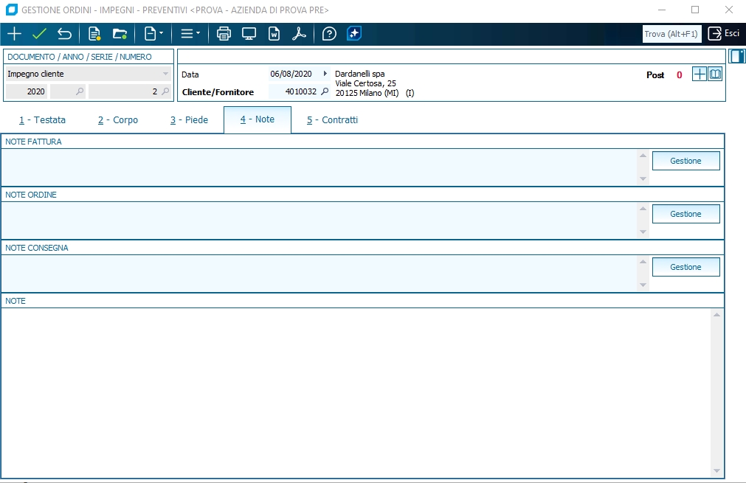
Task: Open help question mark icon
Action: (329, 34)
